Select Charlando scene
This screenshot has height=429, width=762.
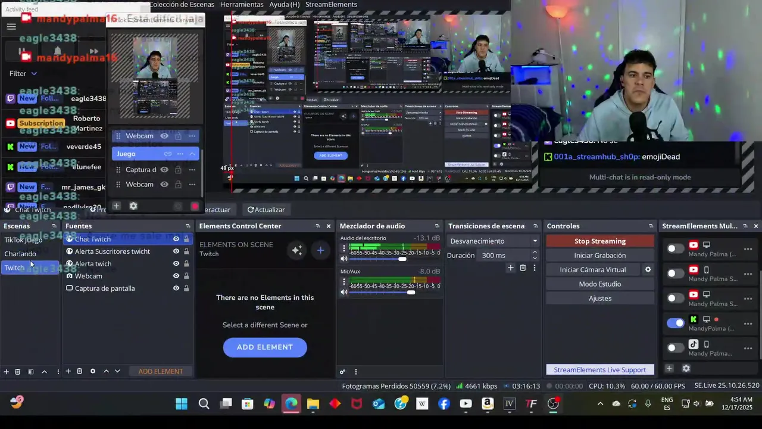(20, 254)
